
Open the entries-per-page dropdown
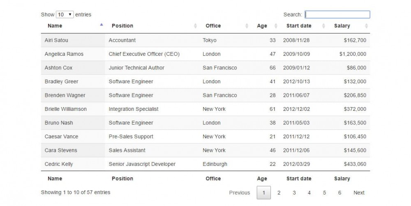pyautogui.click(x=65, y=15)
